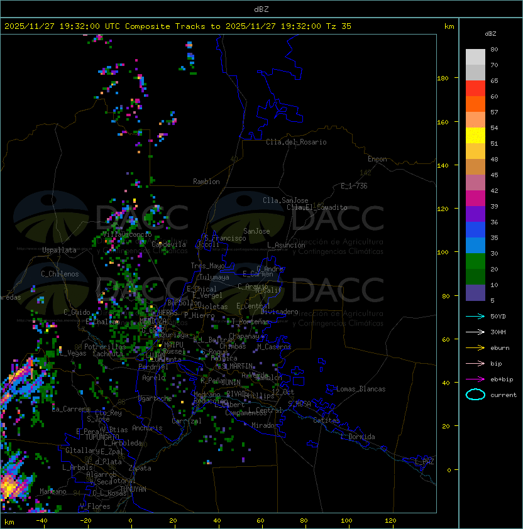The height and width of the screenshot is (529, 523).
Task: Click the 'km' label at header right
Action: click(449, 26)
